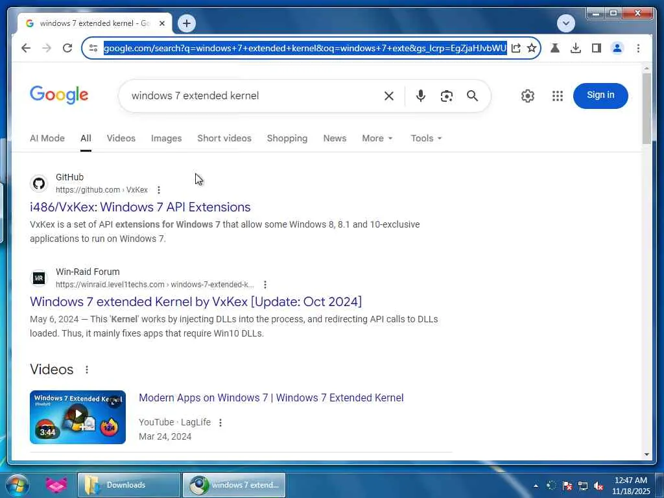Toggle the browser side panel icon
The image size is (664, 498).
click(x=597, y=48)
